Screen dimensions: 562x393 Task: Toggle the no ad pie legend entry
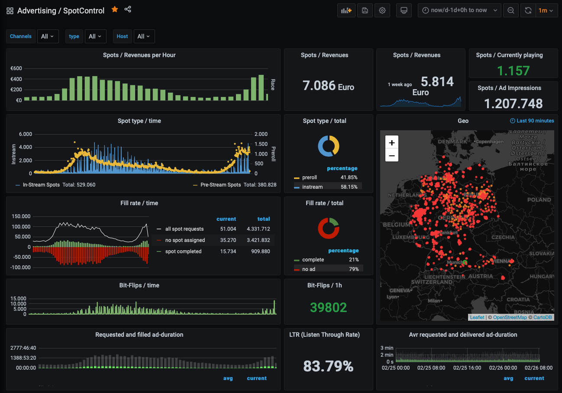[x=309, y=269]
